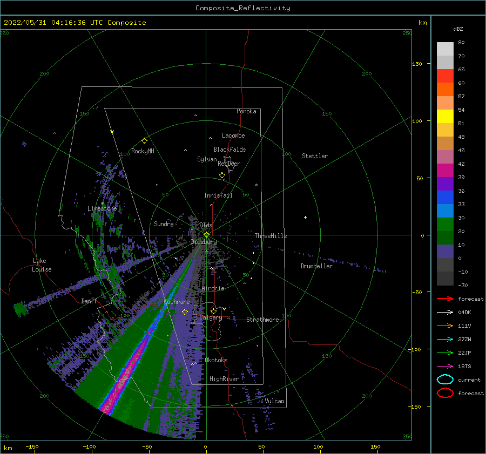Click the magenta 42–39 dBZ swatch

point(445,171)
